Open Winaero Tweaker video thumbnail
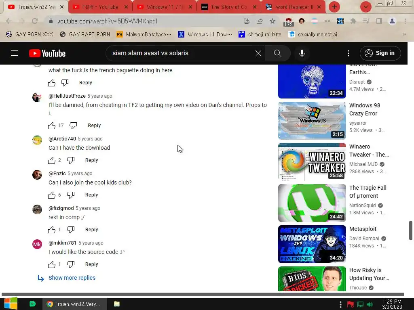414x310 pixels. pyautogui.click(x=312, y=162)
